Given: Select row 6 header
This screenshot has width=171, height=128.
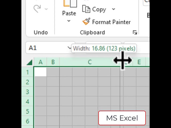Looking at the screenshot, I should (x=28, y=121).
